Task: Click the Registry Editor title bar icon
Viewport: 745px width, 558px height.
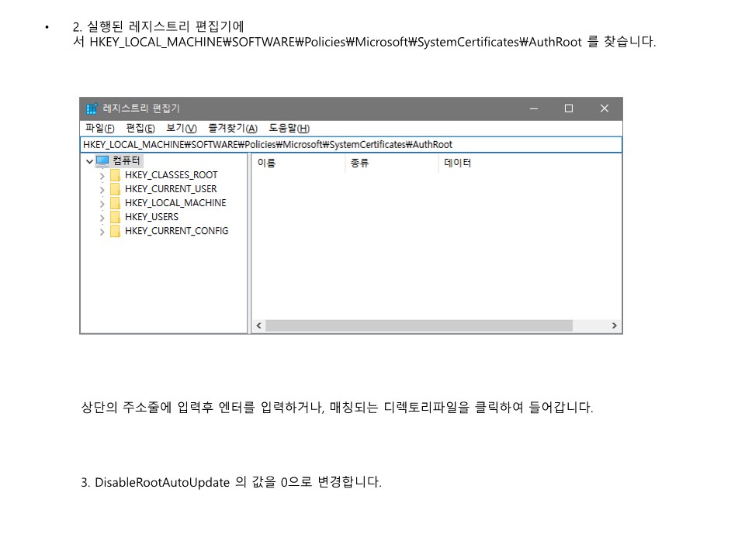Action: [x=92, y=108]
